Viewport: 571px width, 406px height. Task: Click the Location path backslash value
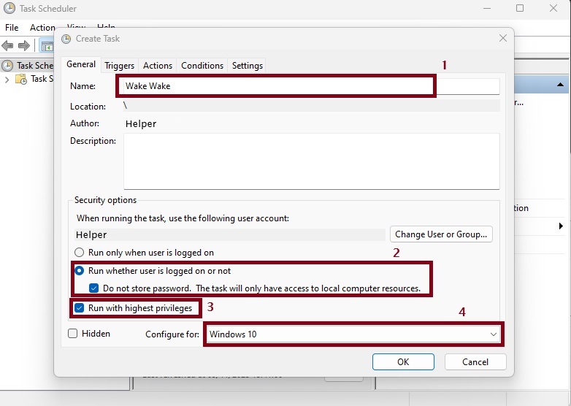pos(126,106)
